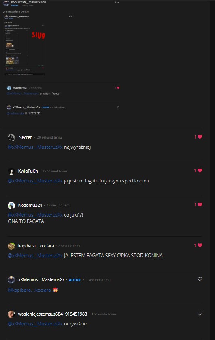Like KwIaTuCh's comment with the heart
215x340 pixels.
(200, 171)
